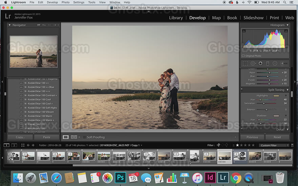Click the Previous button
298x186 pixels.
pos(252,137)
